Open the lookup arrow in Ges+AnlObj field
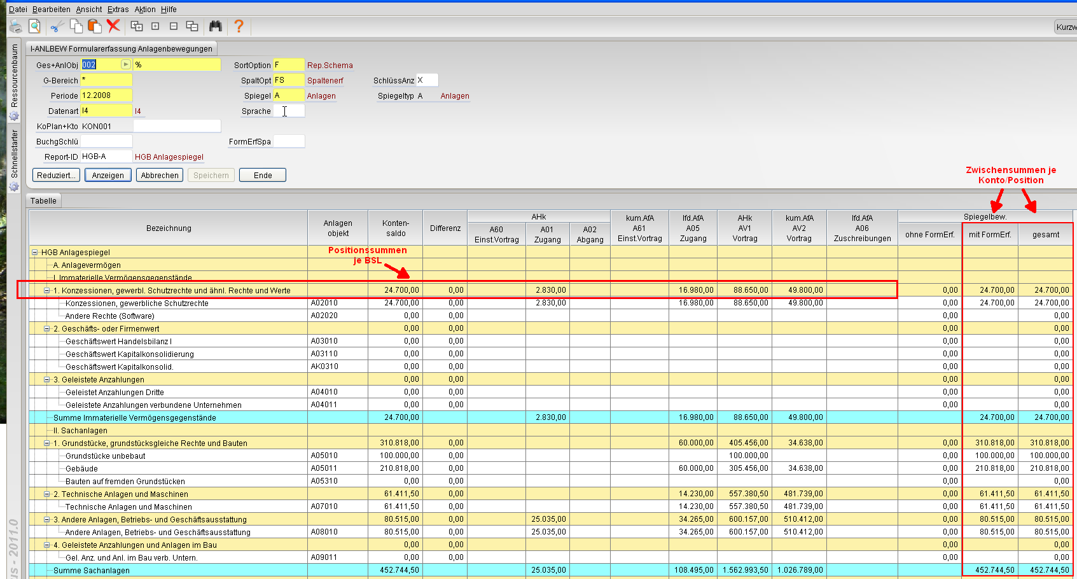The height and width of the screenshot is (579, 1077). pyautogui.click(x=125, y=65)
